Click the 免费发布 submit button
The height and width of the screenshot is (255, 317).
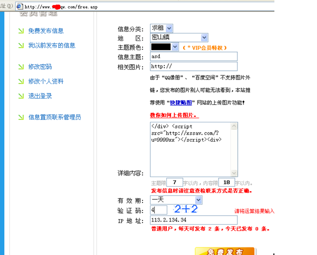click(x=225, y=251)
